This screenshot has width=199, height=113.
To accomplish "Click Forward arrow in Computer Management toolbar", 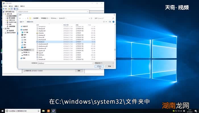I will point(6,9).
